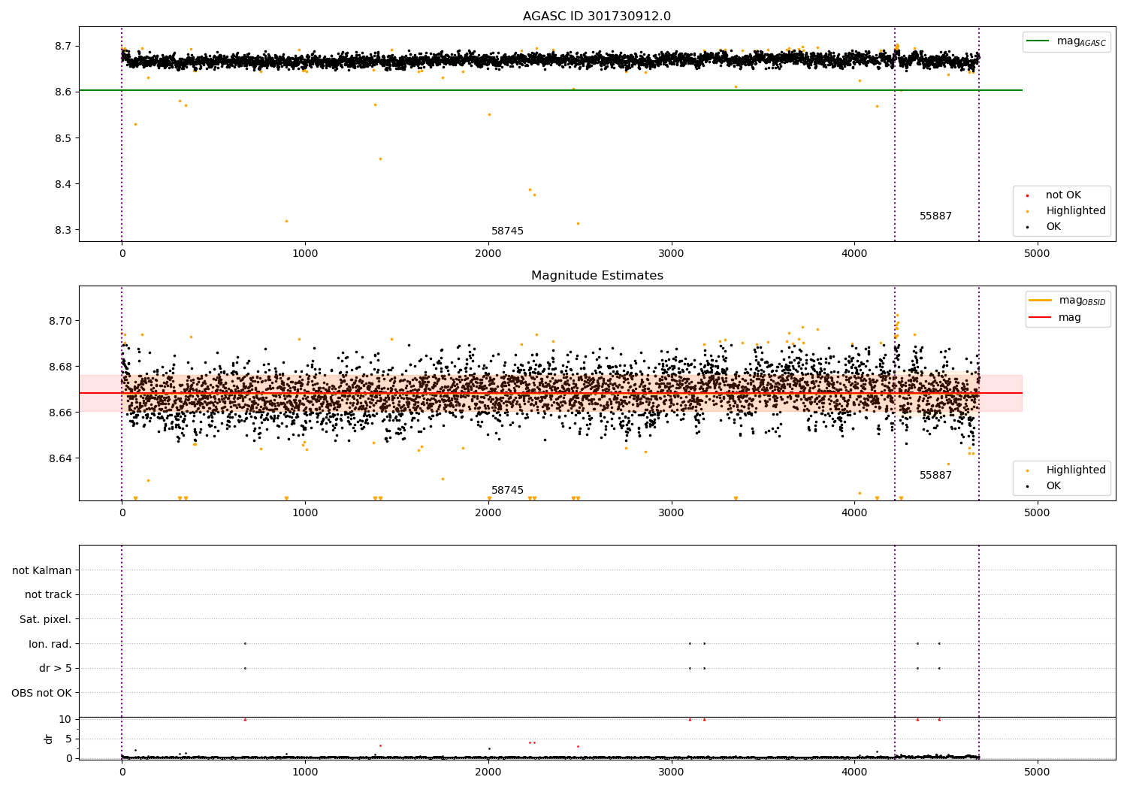Click the 'dr' y-axis label at bottom
Screen dimensions: 1127x789
pos(49,739)
